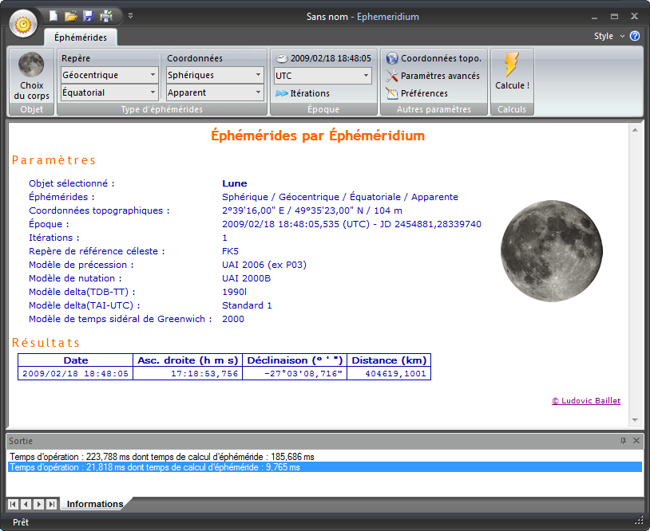Viewport: 650px width, 531px height.
Task: Click the Ephemeridium application orb button
Action: click(x=24, y=23)
